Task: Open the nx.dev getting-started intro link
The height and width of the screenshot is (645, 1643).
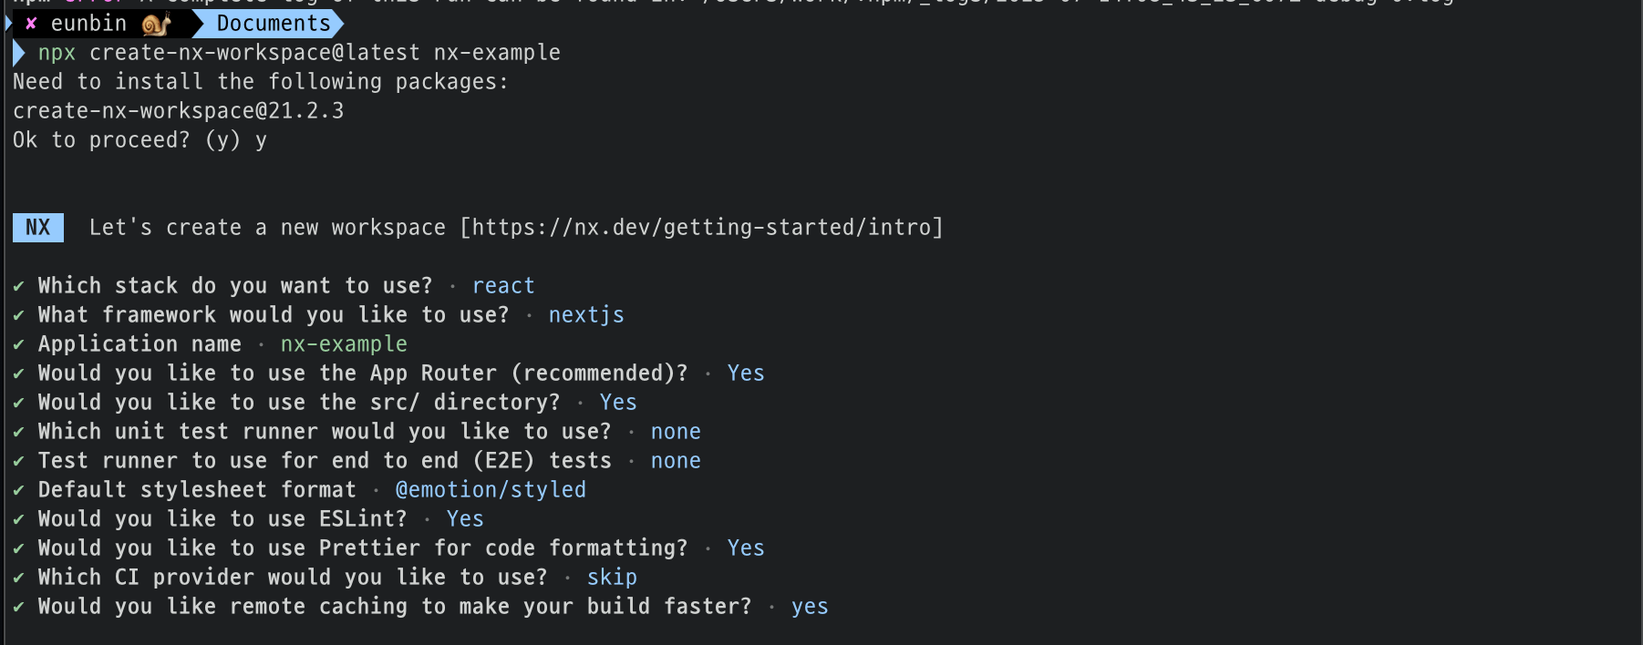Action: pos(701,228)
